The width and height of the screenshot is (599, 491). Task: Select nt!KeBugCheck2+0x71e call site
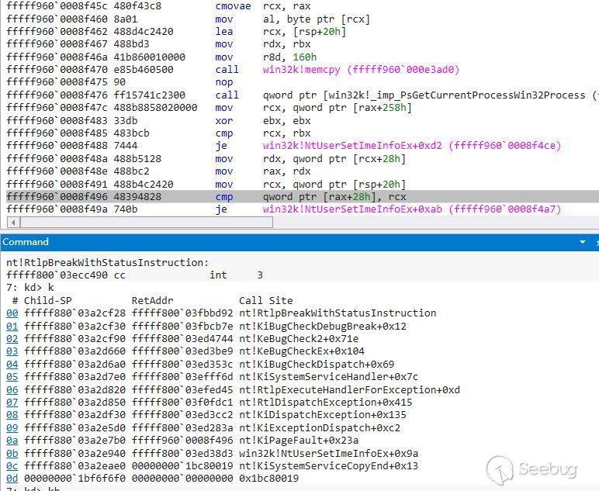coord(299,339)
